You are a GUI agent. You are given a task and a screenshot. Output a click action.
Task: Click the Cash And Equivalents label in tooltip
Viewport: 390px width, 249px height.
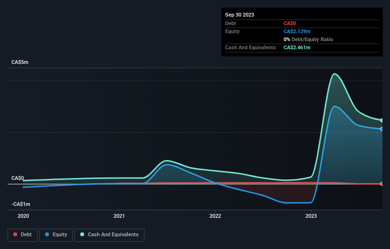pos(250,47)
